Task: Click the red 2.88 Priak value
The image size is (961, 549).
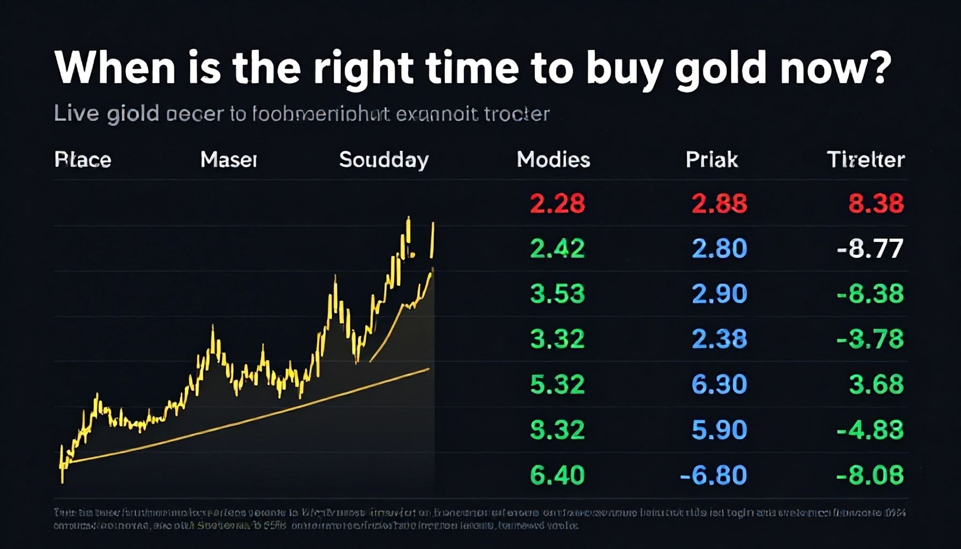Action: (x=719, y=204)
